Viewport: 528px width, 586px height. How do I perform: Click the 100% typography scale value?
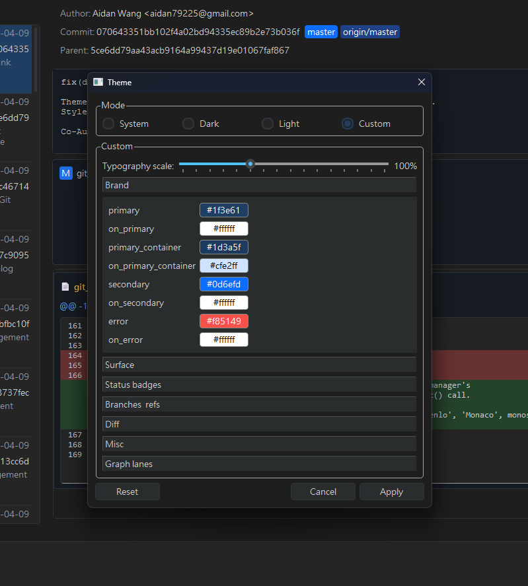tap(405, 166)
